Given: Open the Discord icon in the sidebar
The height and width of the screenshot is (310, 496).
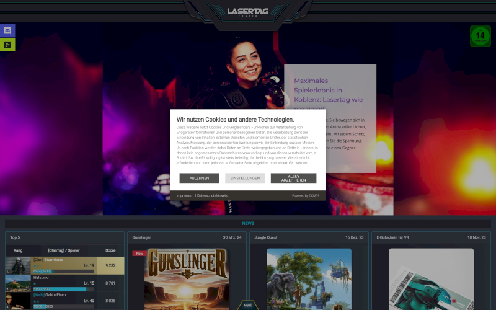Looking at the screenshot, I should 7,30.
